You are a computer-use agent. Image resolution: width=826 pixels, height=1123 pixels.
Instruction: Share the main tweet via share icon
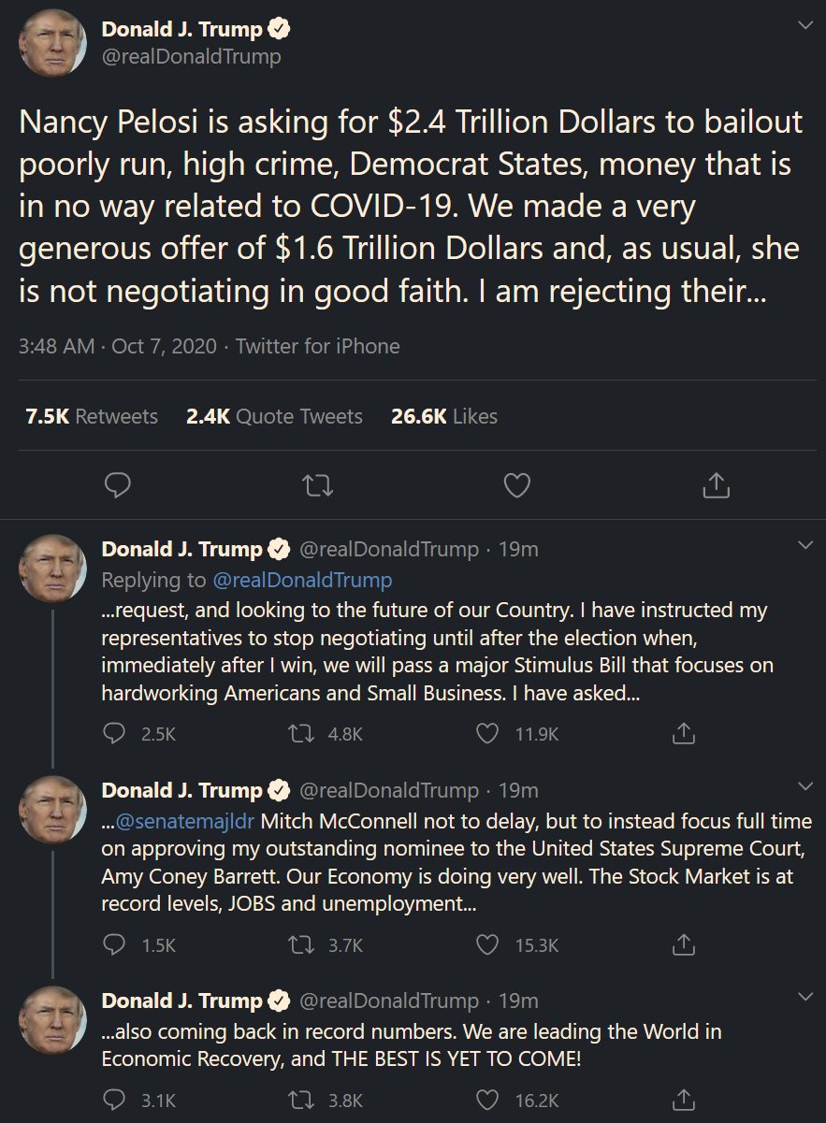(x=716, y=485)
